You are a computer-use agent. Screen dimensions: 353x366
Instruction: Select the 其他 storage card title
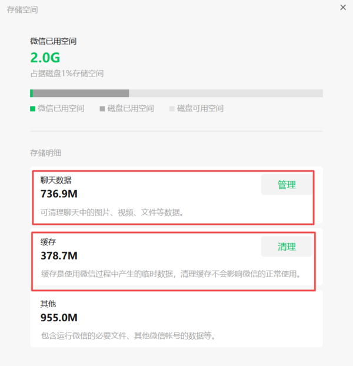pyautogui.click(x=48, y=304)
